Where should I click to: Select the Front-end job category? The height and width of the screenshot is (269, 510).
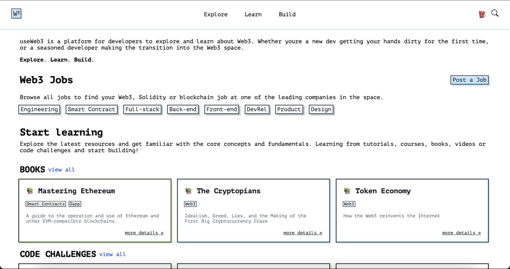[x=221, y=109]
